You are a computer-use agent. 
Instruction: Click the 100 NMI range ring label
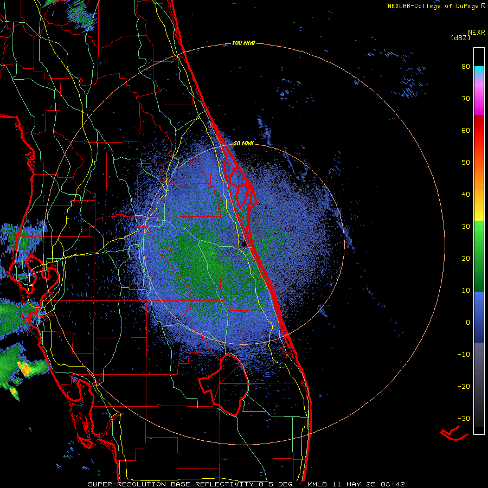coord(243,43)
